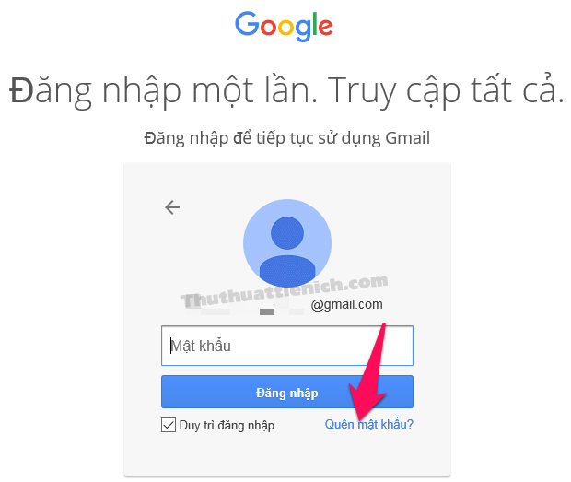The width and height of the screenshot is (571, 482).
Task: Click the Thuthuattienich.com watermark
Action: pos(285,292)
